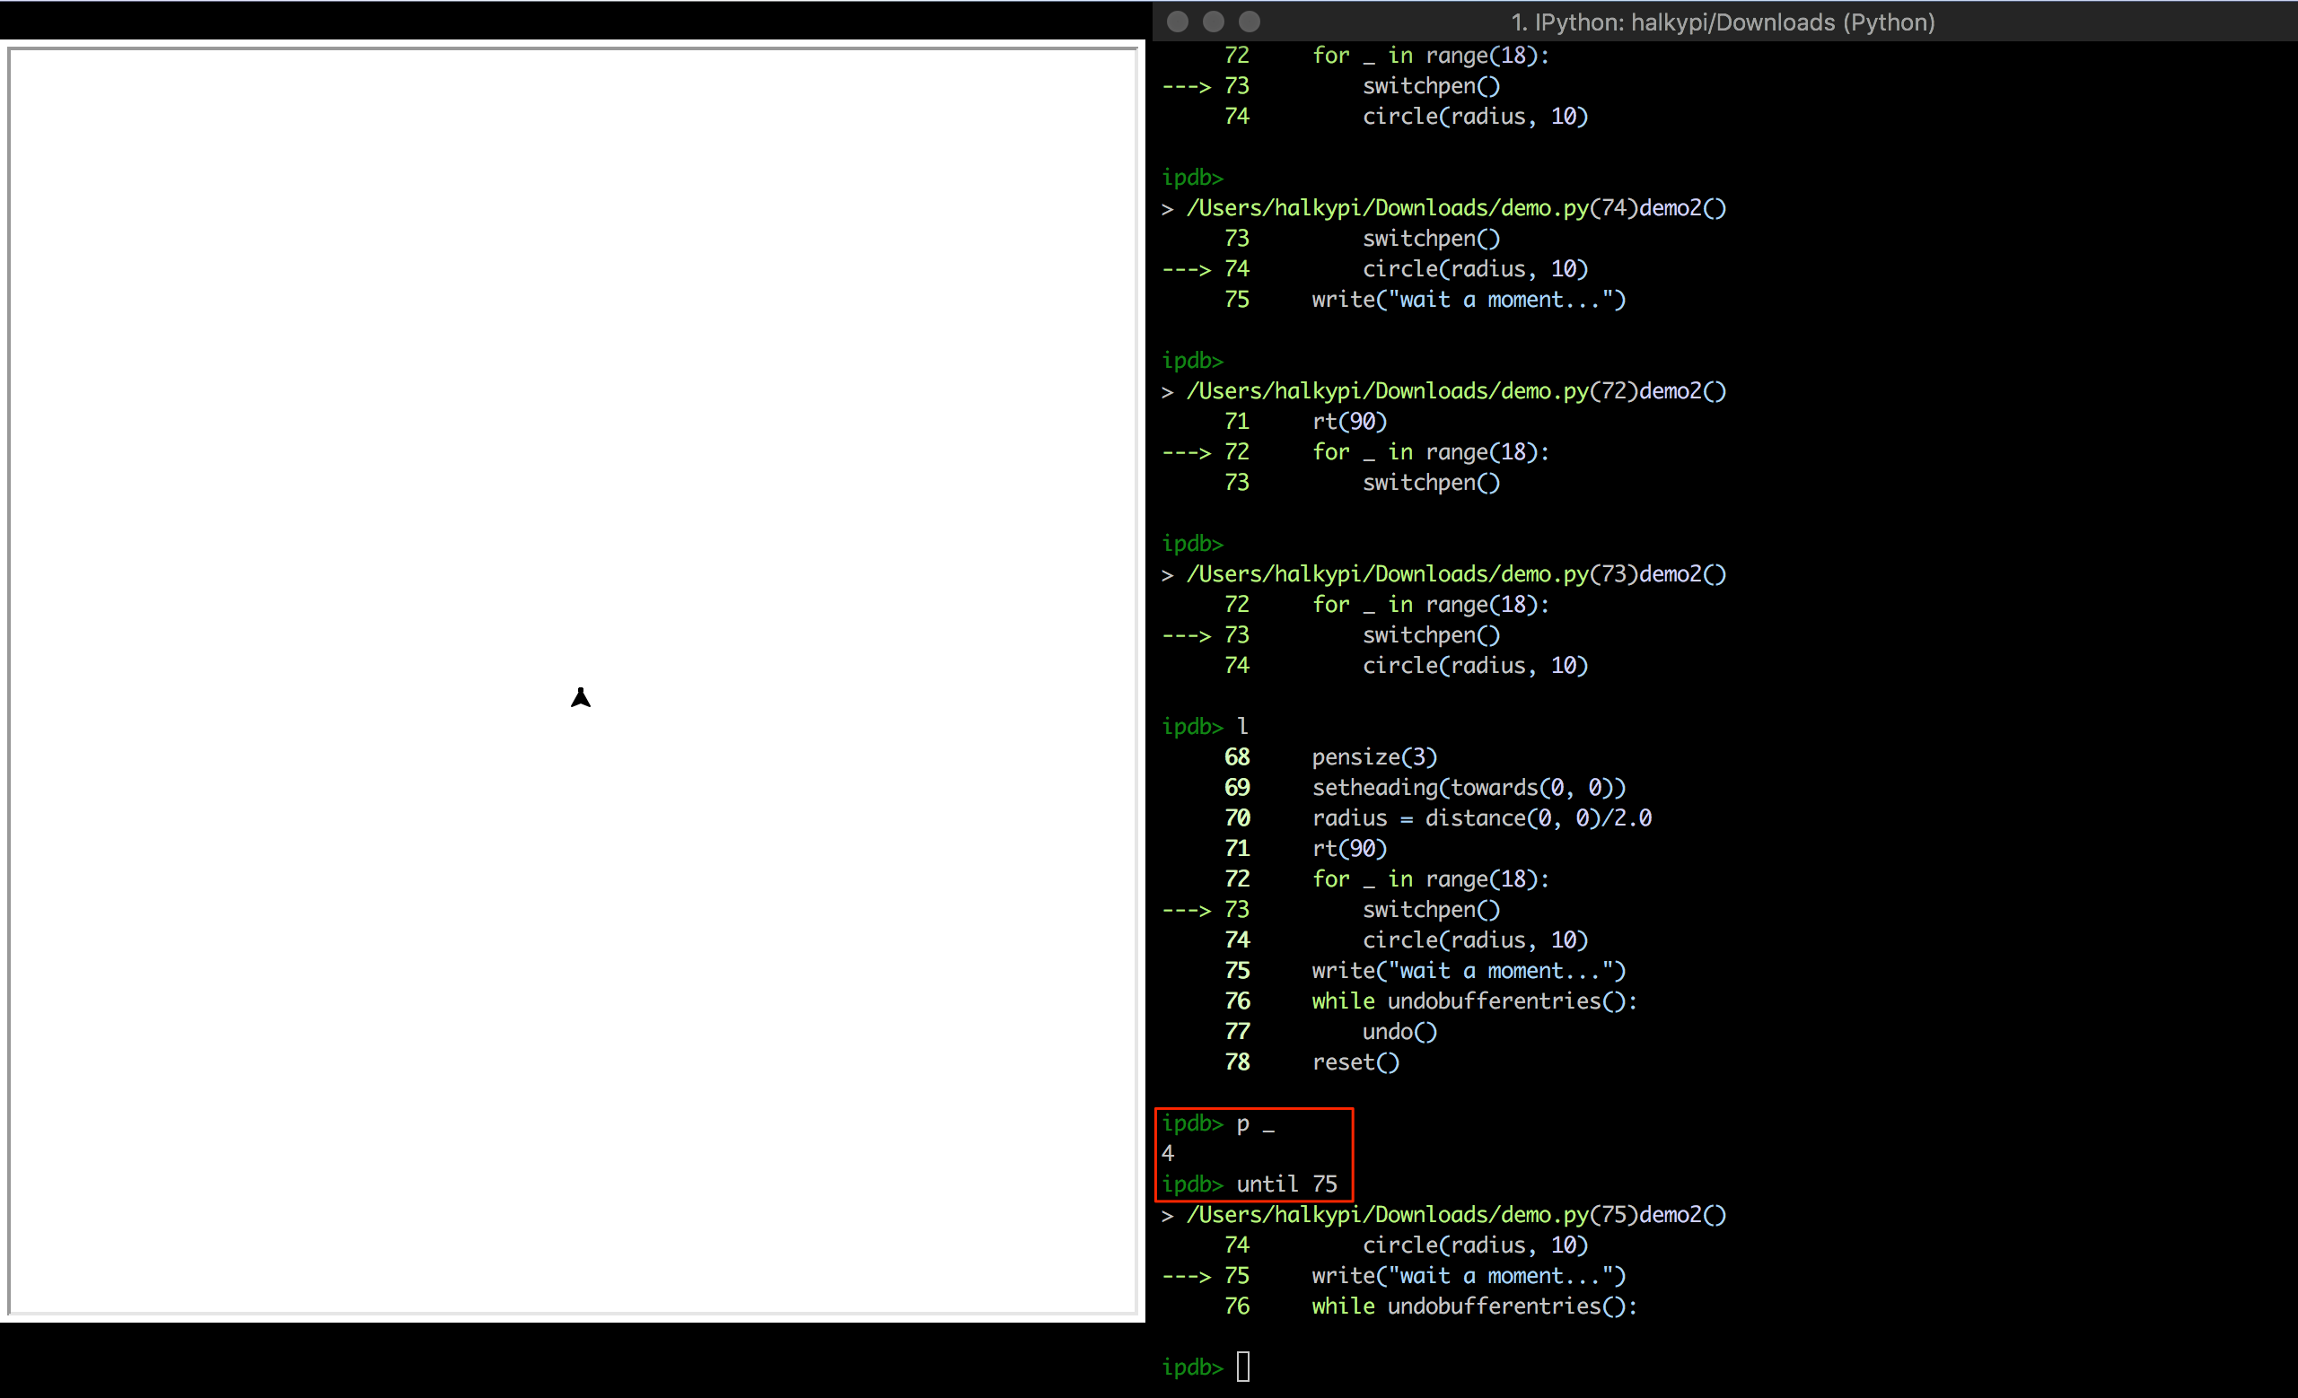
Task: Click the minimize button of the IPython terminal
Action: click(x=1213, y=22)
